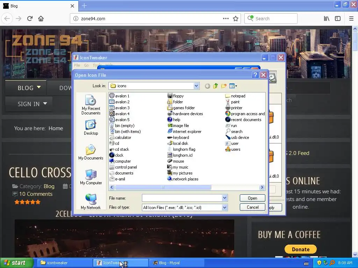
Task: Open the BLOG menu on website
Action: click(x=26, y=88)
